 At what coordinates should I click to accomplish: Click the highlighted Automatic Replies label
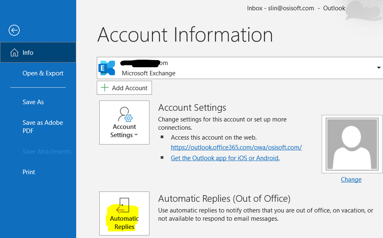tap(124, 222)
